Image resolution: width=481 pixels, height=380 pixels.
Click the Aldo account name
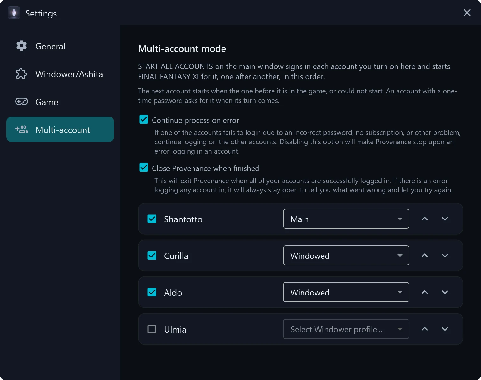click(x=173, y=293)
